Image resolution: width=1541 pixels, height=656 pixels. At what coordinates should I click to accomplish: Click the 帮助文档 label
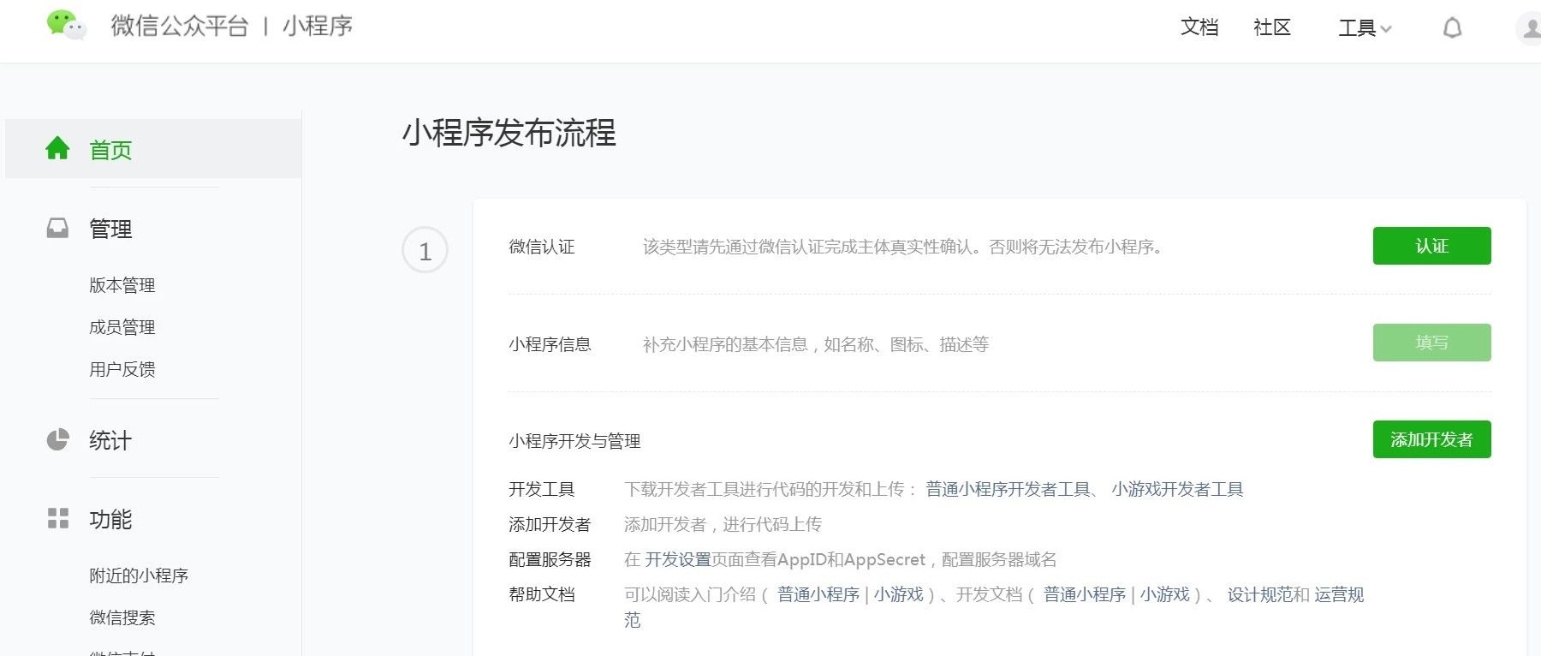(542, 594)
